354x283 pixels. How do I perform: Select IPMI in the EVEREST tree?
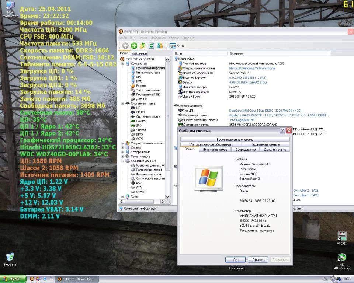[139, 81]
